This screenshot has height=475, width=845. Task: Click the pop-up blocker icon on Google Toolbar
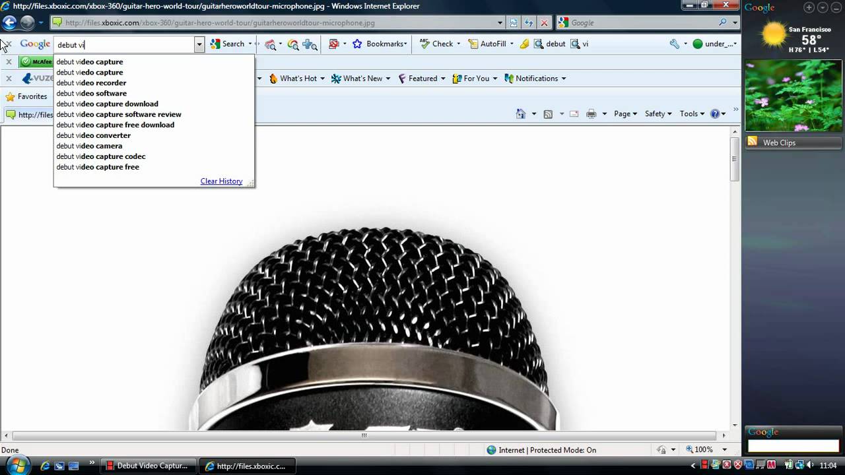point(333,44)
